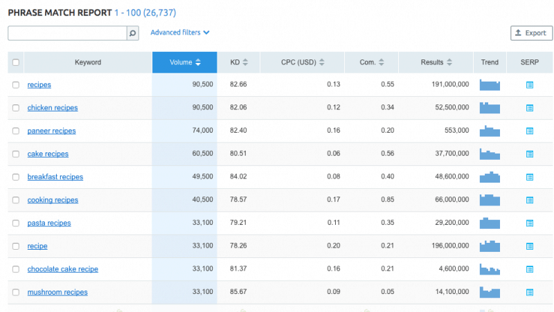Check the box for cooking recipes
This screenshot has width=554, height=312.
click(16, 200)
